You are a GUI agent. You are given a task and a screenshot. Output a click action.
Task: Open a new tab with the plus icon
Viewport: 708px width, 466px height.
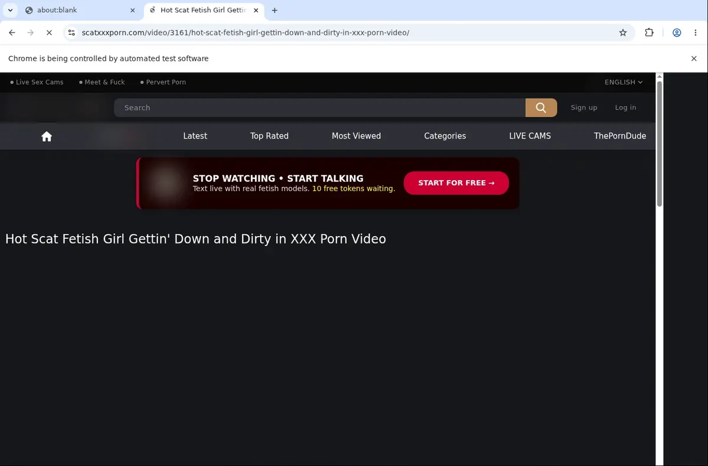(x=274, y=10)
